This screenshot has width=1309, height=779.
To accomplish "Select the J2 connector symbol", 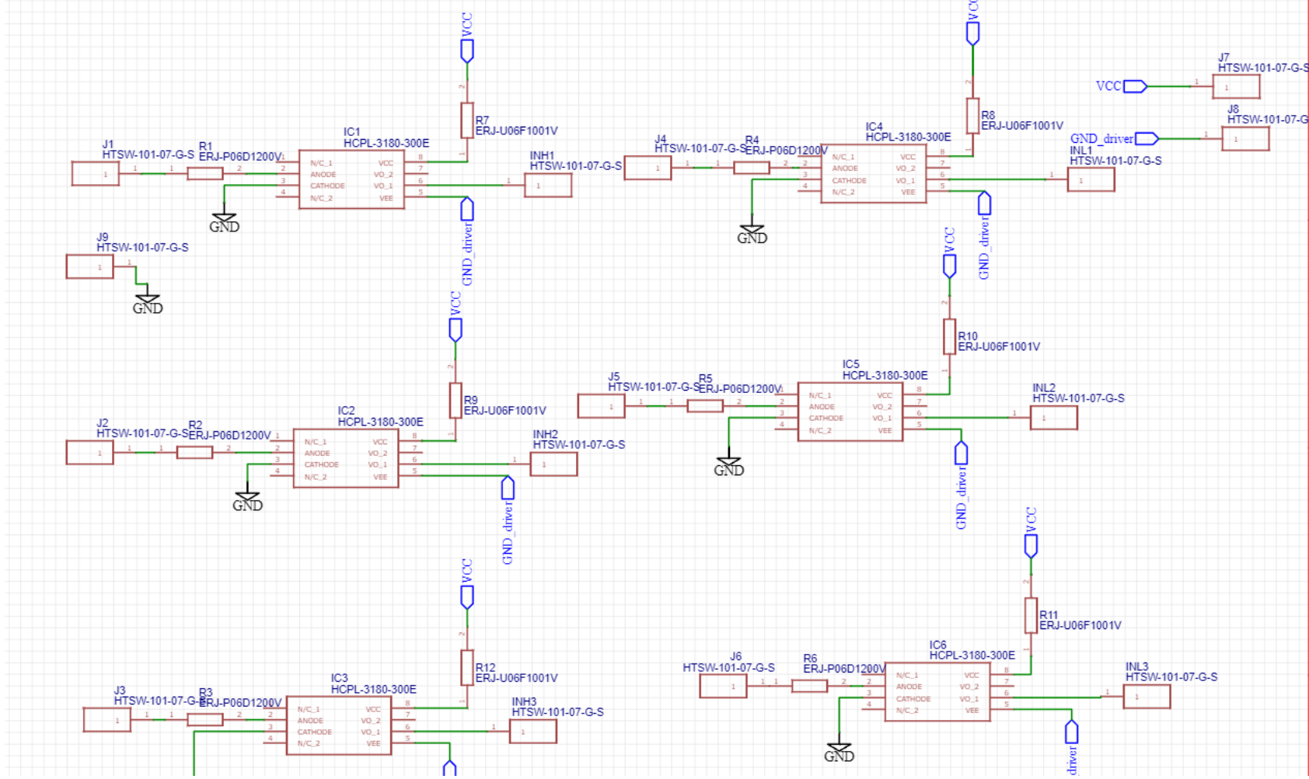I will click(x=90, y=453).
